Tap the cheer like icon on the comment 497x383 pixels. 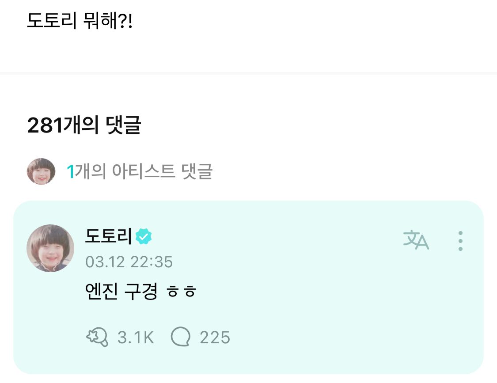(x=97, y=338)
